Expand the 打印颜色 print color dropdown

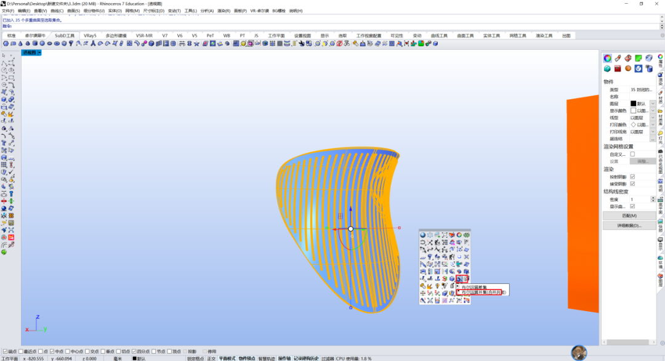[x=653, y=124]
